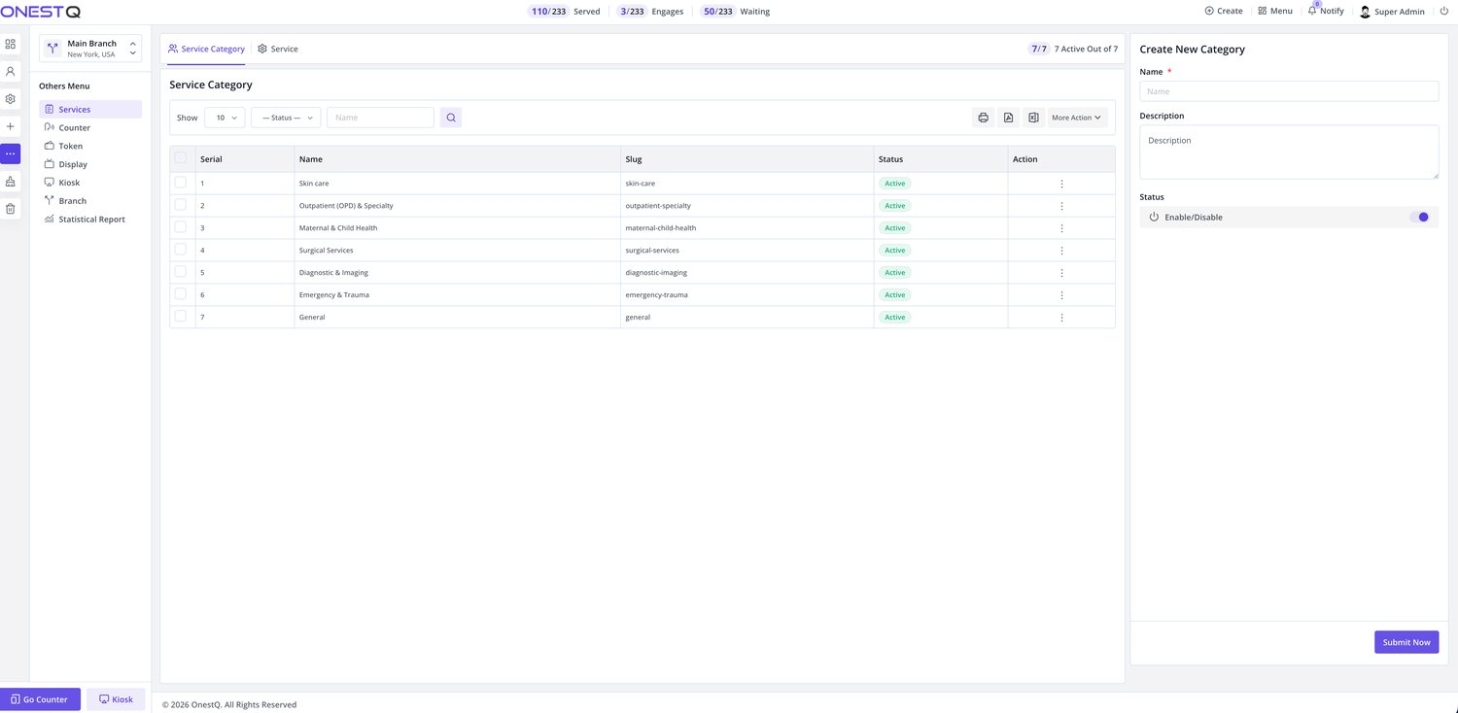Select the purple three-dots icon in left rail
Image resolution: width=1458 pixels, height=713 pixels.
11,153
